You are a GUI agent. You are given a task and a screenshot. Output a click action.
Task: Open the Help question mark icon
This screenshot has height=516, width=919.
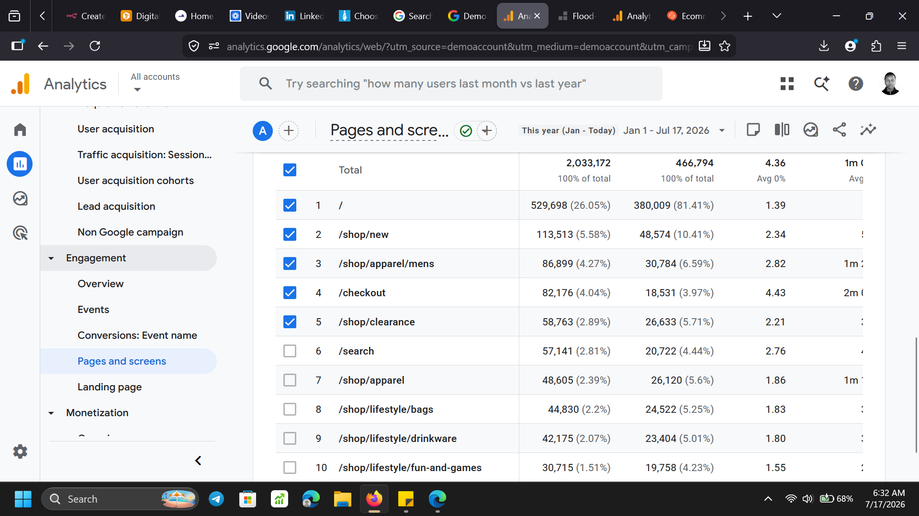856,84
